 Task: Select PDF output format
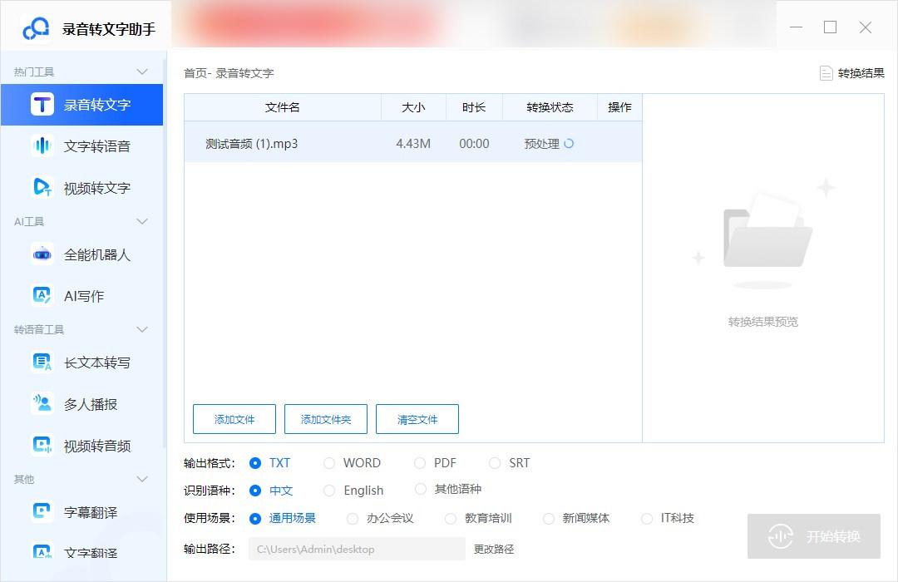pos(435,463)
